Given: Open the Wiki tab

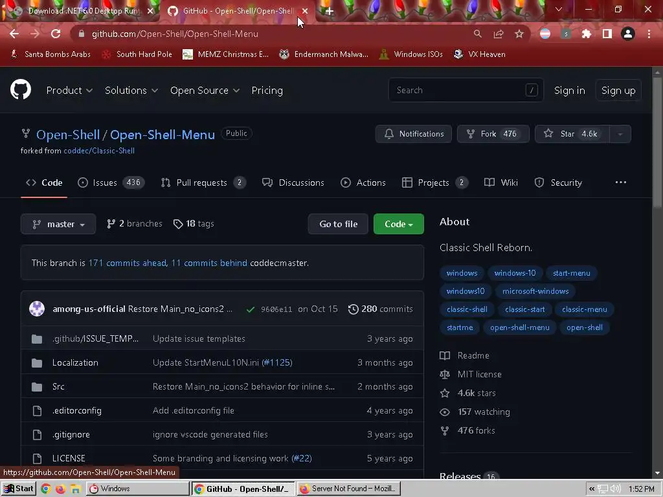Looking at the screenshot, I should click(x=501, y=182).
